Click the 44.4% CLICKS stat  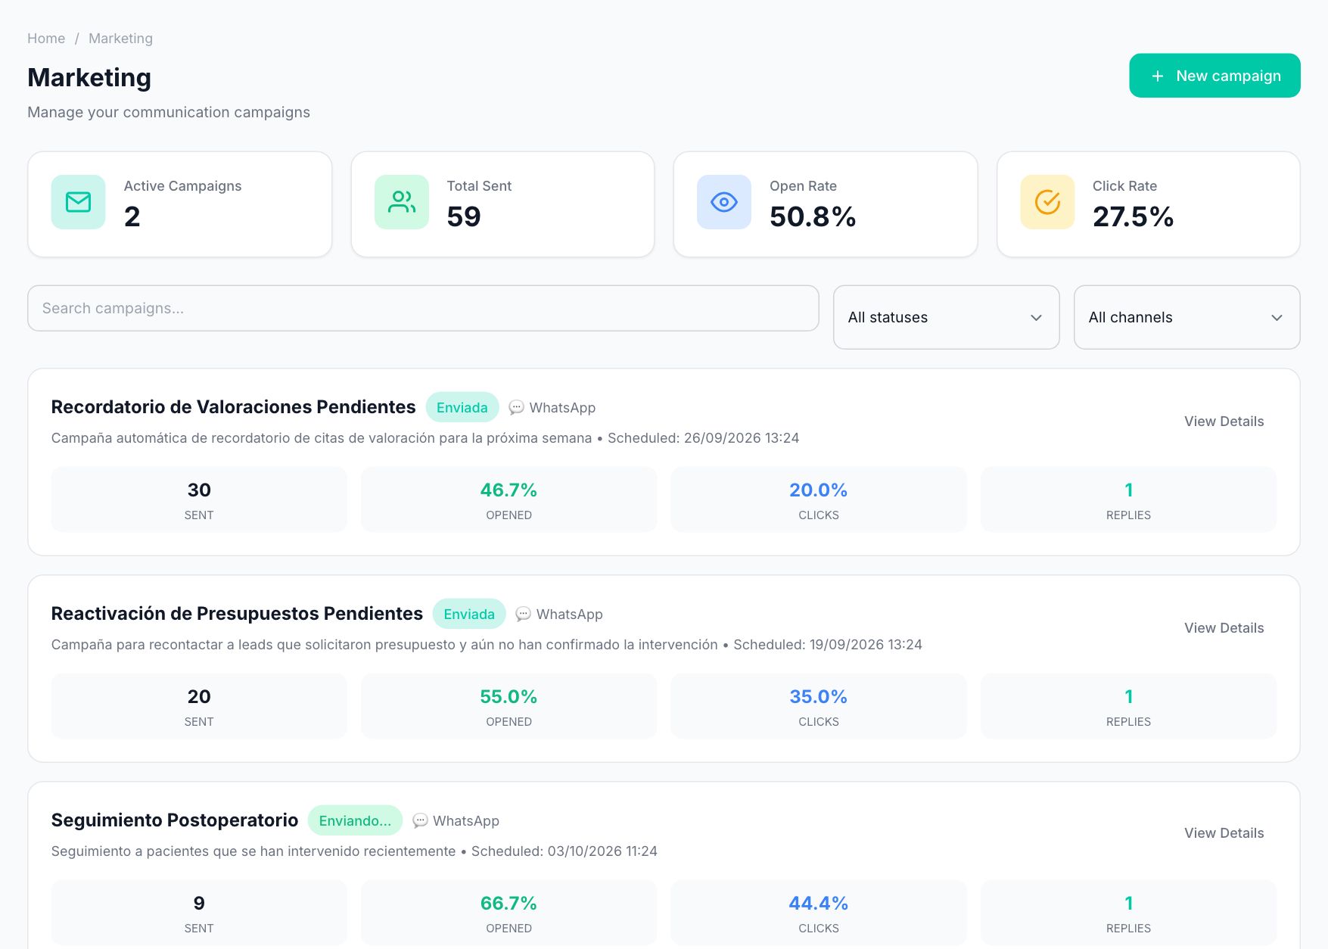click(819, 913)
